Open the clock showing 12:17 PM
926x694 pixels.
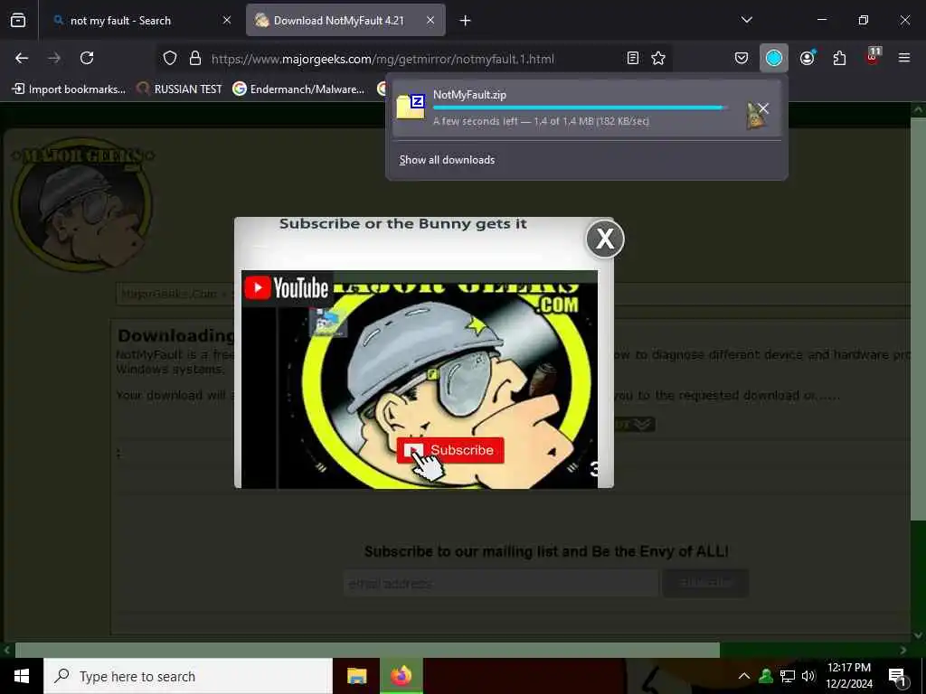click(848, 676)
